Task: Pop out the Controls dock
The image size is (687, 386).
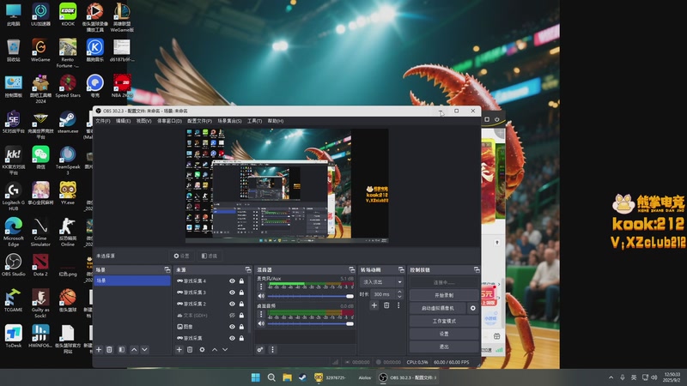Action: click(477, 269)
